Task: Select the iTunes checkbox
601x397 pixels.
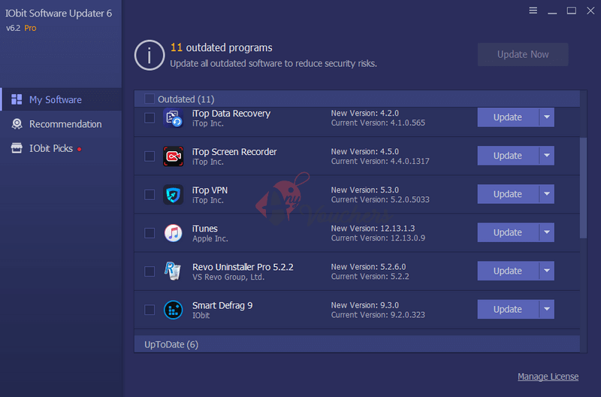Action: [149, 233]
